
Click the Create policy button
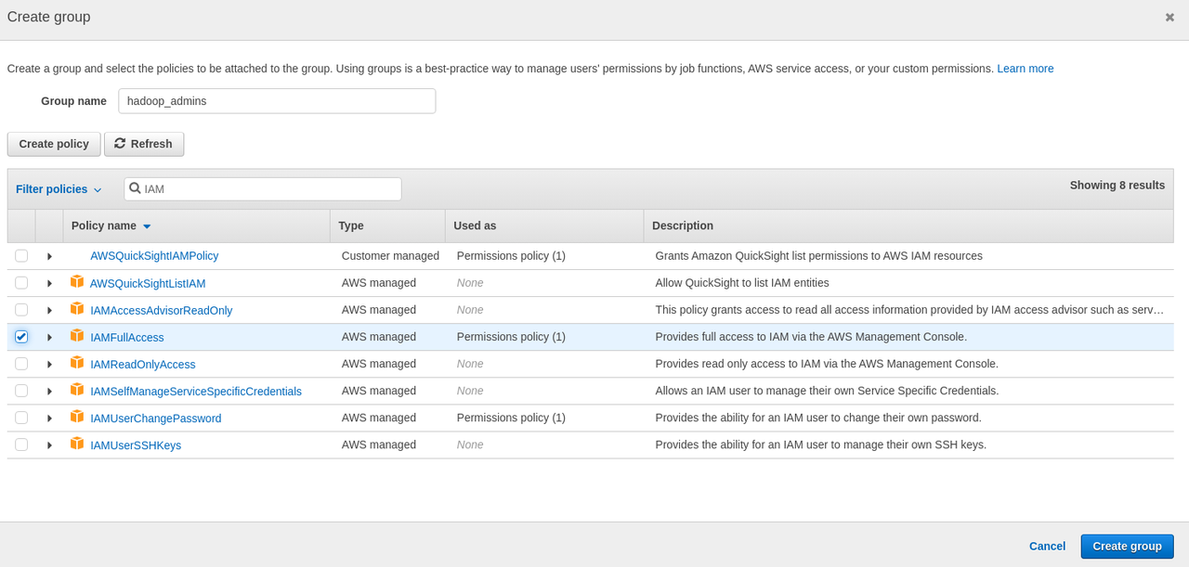(53, 144)
